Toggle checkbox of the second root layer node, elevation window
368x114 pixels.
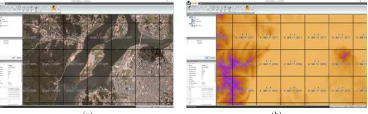190,24
